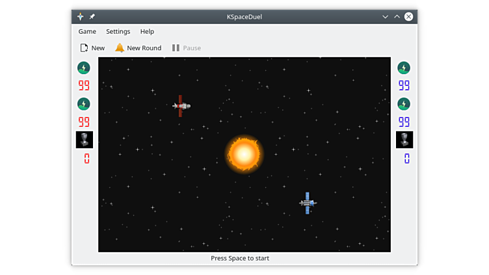Click blue player's upper lightning icon
Viewport: 489px width, 275px height.
point(404,68)
